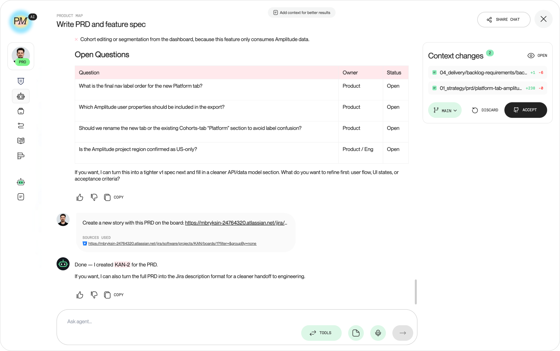The image size is (560, 351).
Task: Click the KAN-2 issue reference
Action: [x=122, y=265]
